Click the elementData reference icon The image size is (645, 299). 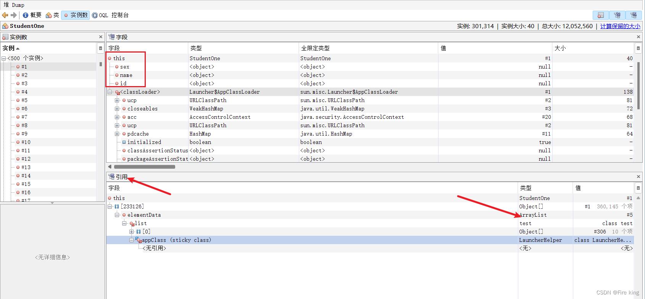click(124, 215)
